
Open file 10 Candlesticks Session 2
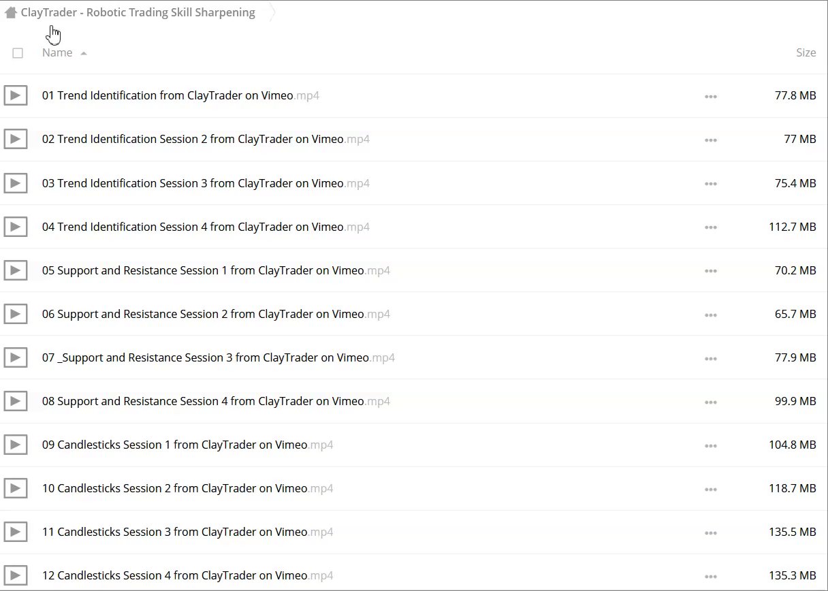tap(187, 488)
